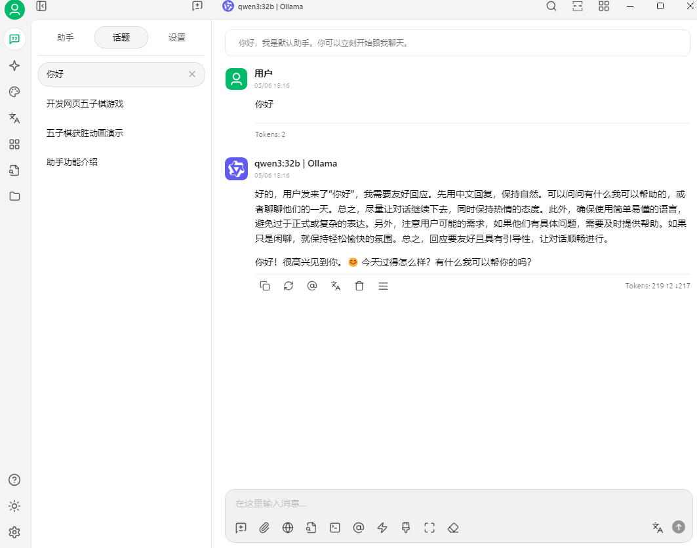Clear context with the brush icon
The width and height of the screenshot is (697, 548).
pos(406,528)
